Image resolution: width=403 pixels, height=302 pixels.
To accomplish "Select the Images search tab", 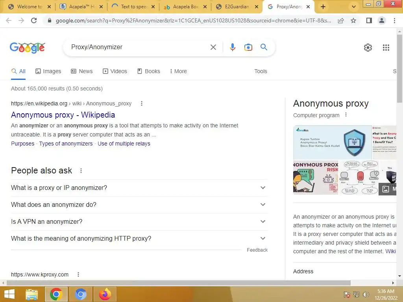I will click(48, 72).
